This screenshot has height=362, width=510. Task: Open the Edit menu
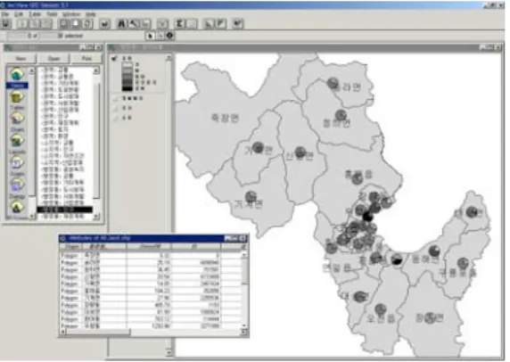[18, 14]
